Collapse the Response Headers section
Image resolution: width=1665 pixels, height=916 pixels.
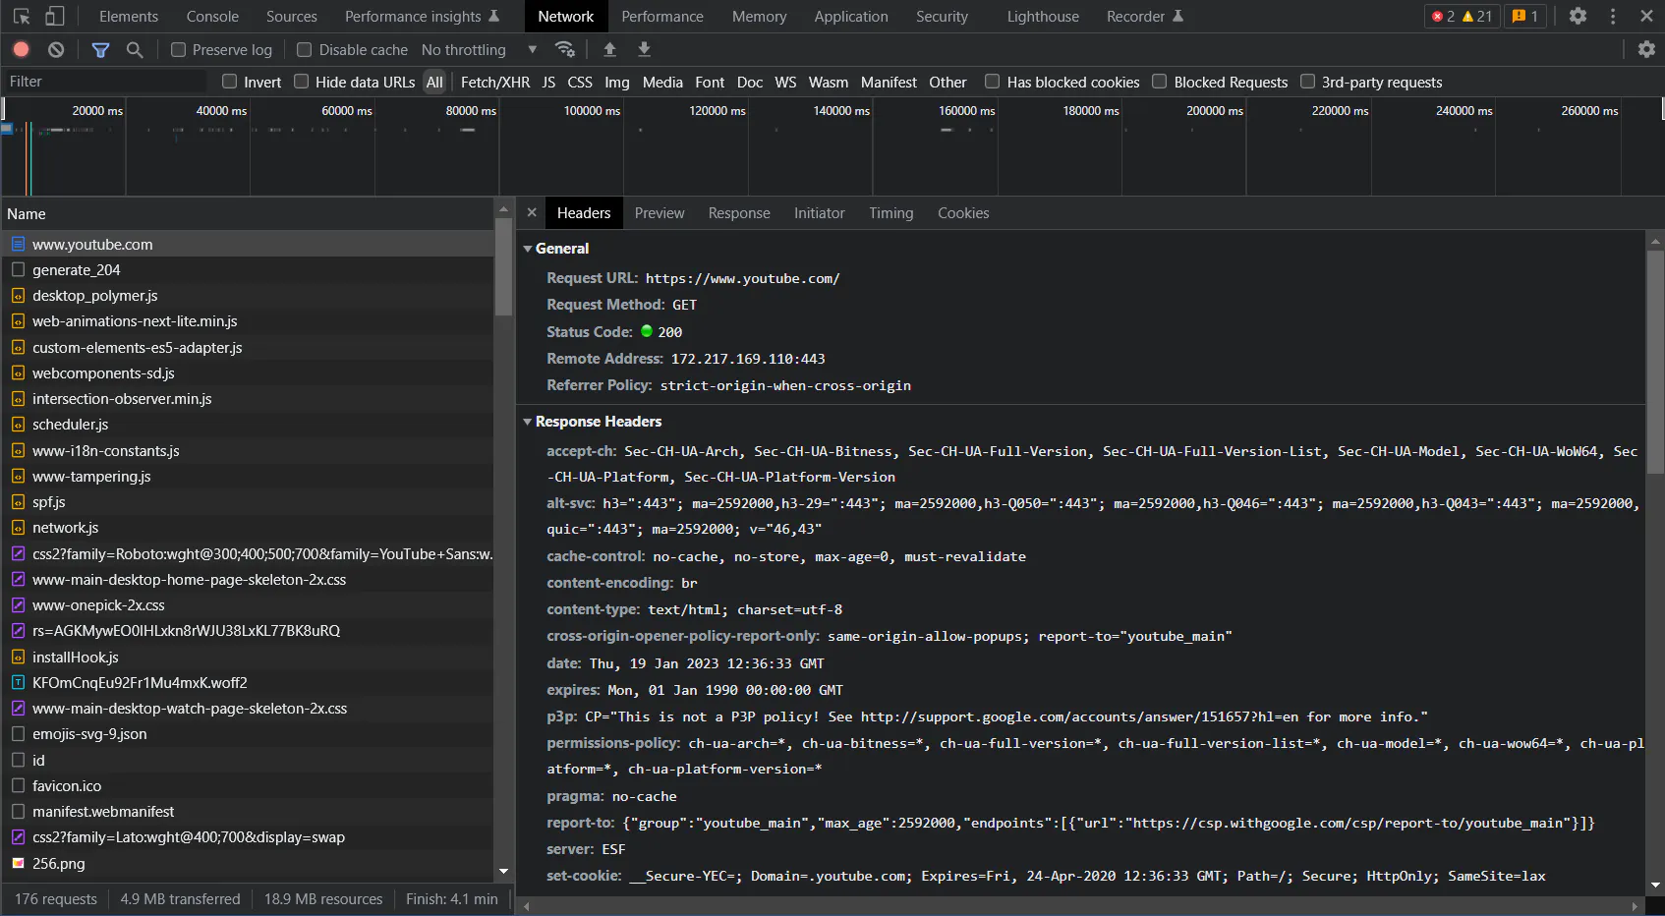pos(528,422)
